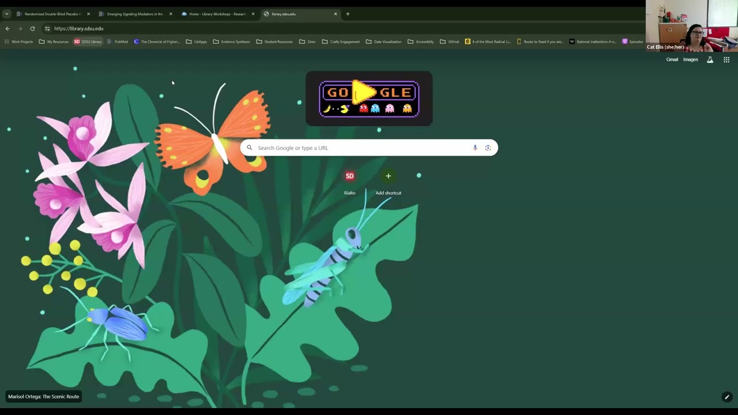Open the '6 of the Most Radical' bookmark
Viewport: 738px width, 415px height.
pos(488,41)
